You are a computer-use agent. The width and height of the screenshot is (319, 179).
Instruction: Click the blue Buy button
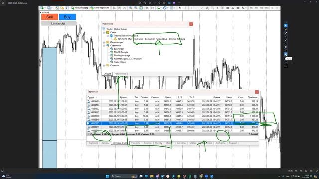(x=67, y=17)
